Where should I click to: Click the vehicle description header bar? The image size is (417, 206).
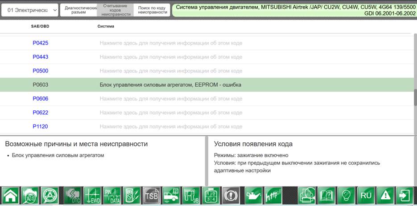point(294,10)
